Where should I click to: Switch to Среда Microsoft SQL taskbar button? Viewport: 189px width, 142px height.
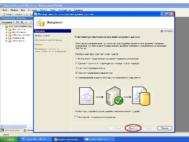(x=36, y=139)
